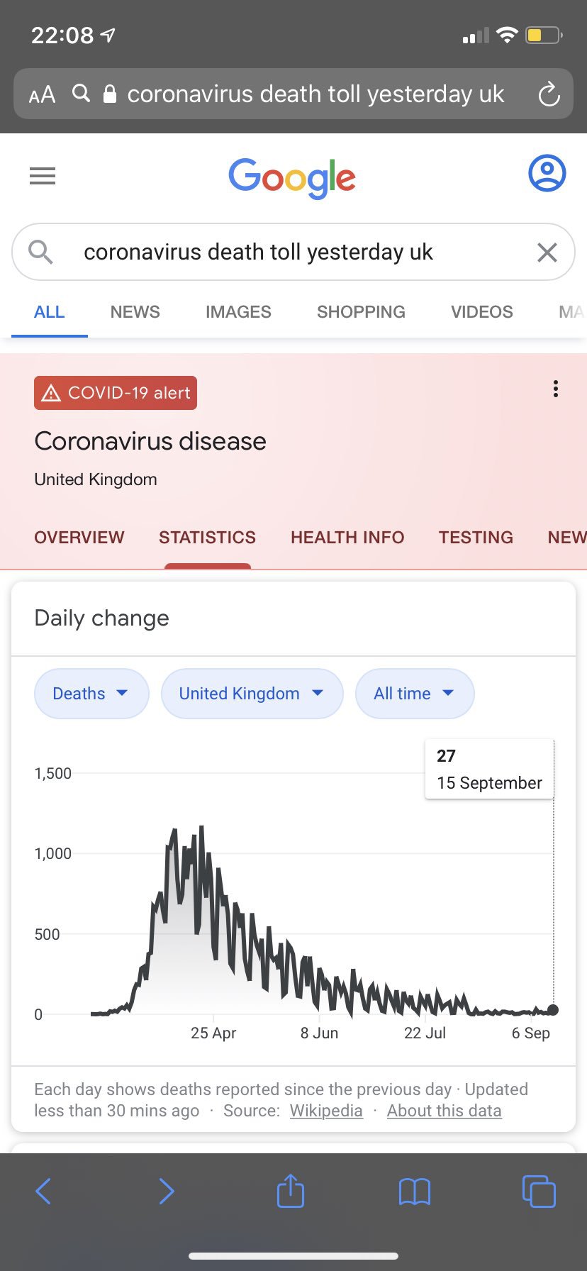Open the About this data link

(444, 1111)
